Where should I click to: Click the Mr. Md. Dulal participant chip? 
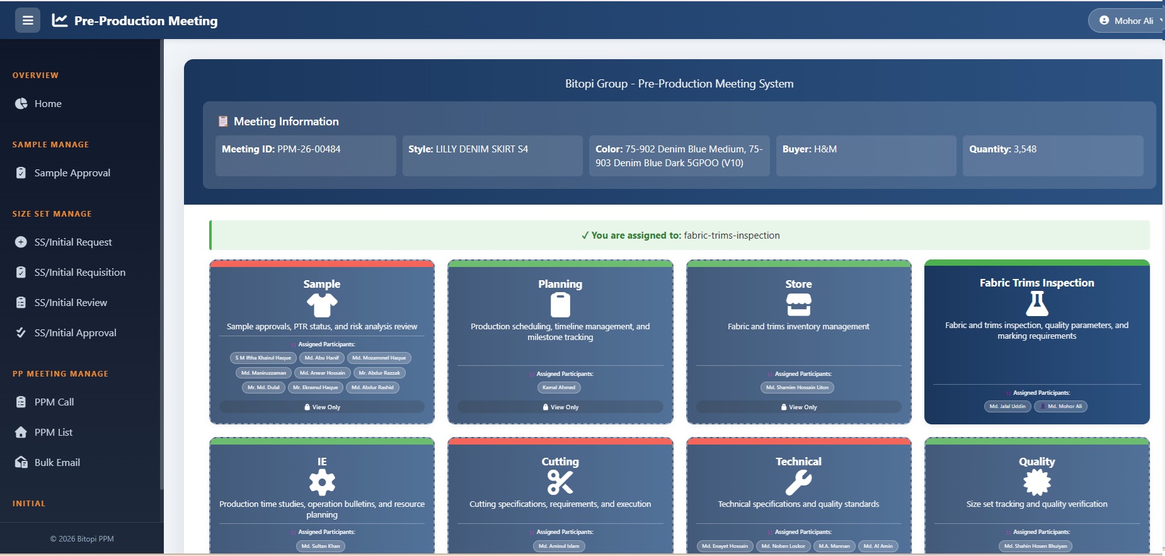263,387
